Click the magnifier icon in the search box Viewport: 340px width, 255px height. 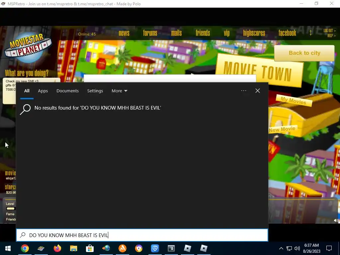[x=23, y=235]
